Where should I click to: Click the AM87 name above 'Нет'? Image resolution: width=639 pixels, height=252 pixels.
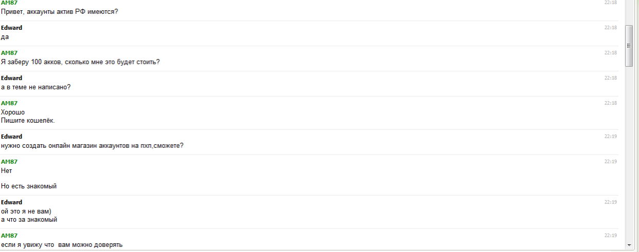click(9, 162)
